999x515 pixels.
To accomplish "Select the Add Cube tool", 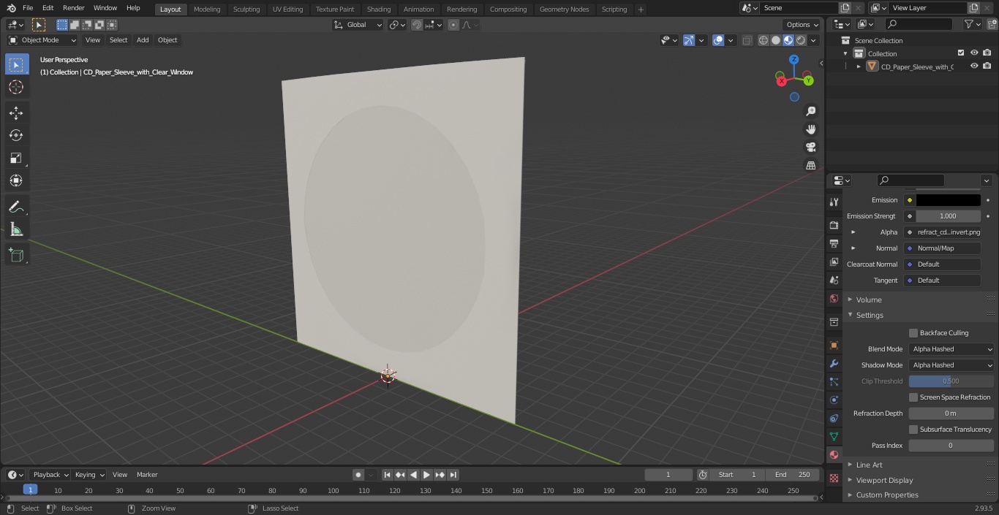I will click(16, 255).
